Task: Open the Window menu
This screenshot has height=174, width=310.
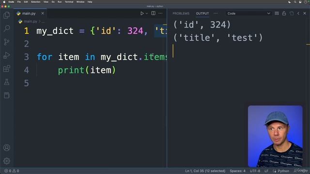Action: (80, 2)
